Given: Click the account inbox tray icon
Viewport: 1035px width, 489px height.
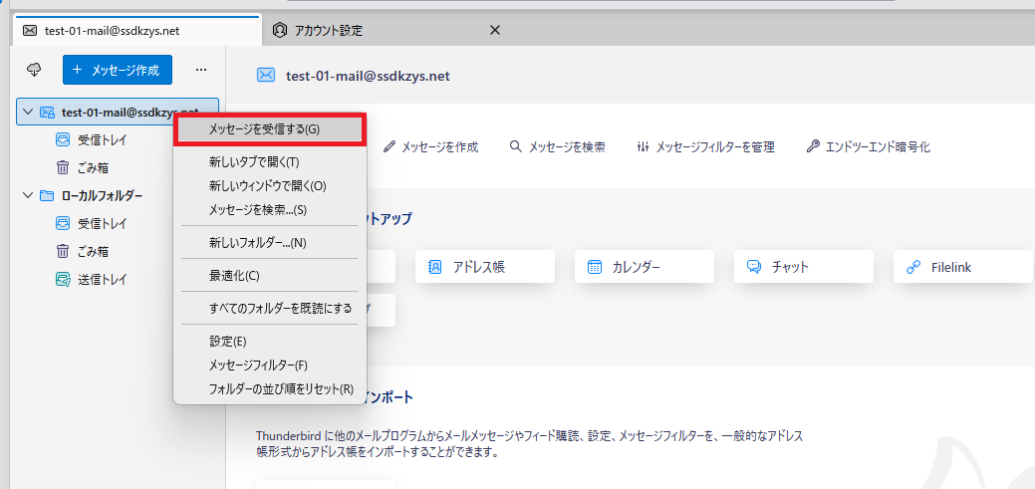Looking at the screenshot, I should tap(62, 140).
